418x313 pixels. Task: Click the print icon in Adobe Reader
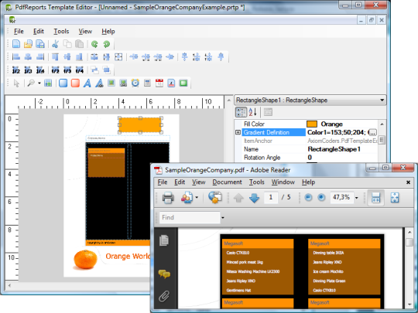(x=168, y=198)
